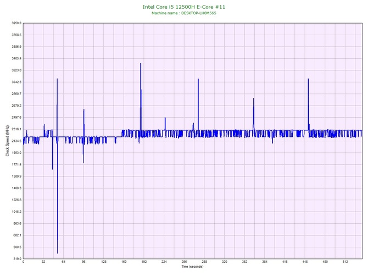The image size is (368, 276).
Task: Click the y-axis value 1045.2
Action: [x=16, y=212]
